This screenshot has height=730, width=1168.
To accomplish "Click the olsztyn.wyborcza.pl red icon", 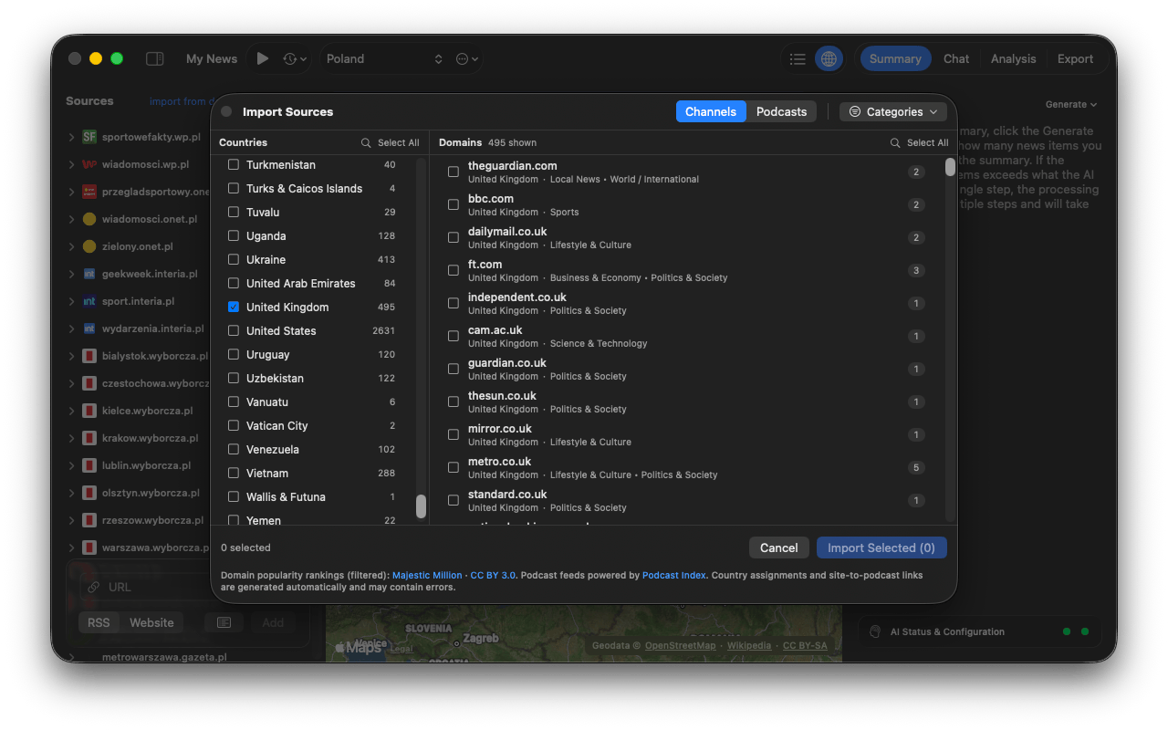I will pos(89,493).
